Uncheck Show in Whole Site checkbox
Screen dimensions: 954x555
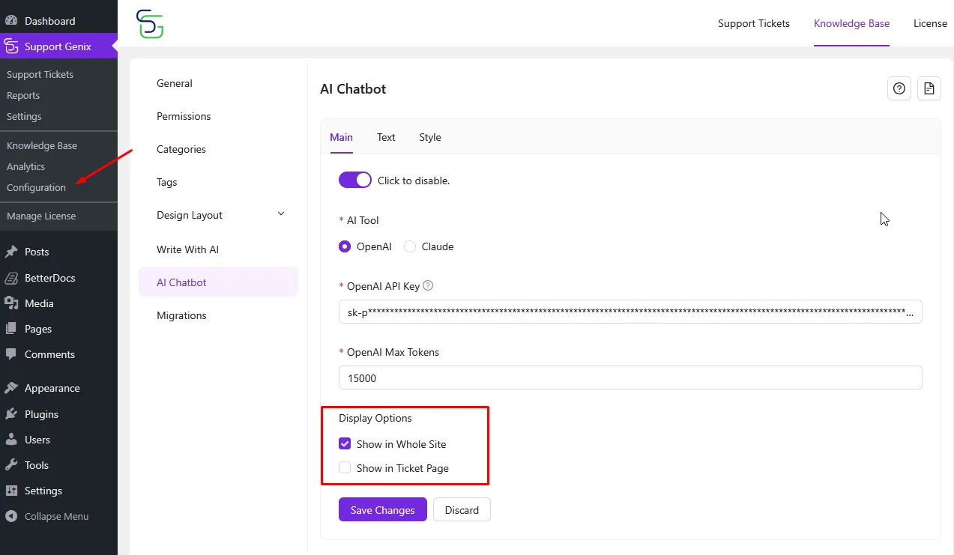click(x=345, y=443)
